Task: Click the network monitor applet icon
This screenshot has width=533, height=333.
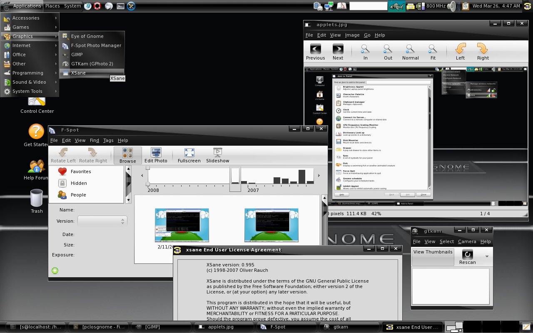Action: pyautogui.click(x=329, y=6)
